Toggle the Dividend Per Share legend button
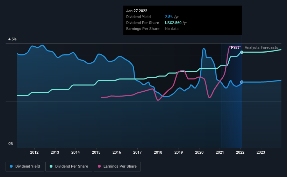Screen dimensions: 287x177 [69, 167]
